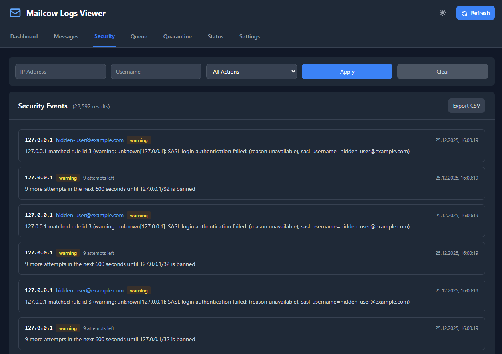
Task: Click the first "9 attempts left" event card
Action: [x=251, y=183]
